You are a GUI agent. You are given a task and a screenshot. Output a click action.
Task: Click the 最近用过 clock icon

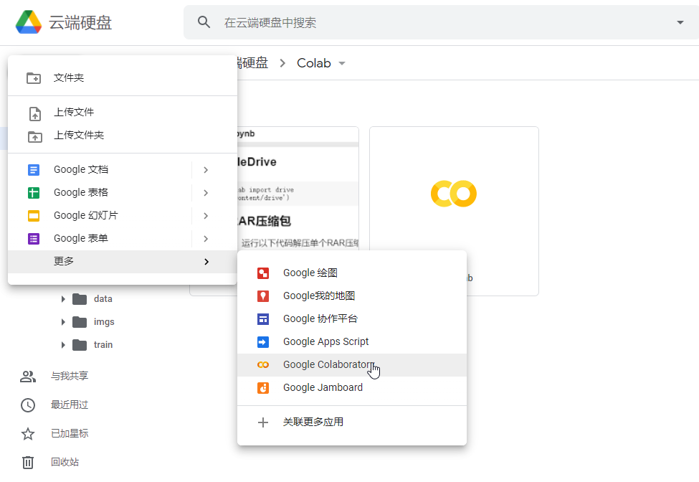(28, 405)
